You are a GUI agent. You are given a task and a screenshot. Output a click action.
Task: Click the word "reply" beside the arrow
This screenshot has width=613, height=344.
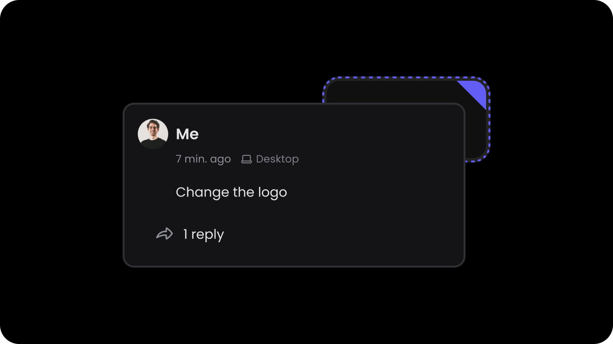[x=207, y=235]
